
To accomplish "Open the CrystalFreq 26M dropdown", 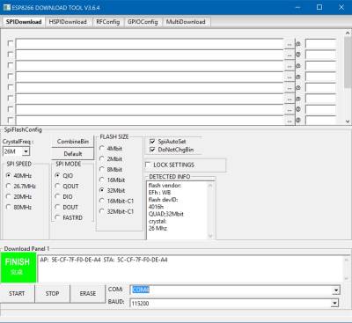I will (26, 151).
